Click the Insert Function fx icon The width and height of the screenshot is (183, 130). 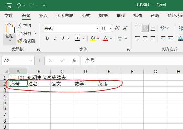74,60
